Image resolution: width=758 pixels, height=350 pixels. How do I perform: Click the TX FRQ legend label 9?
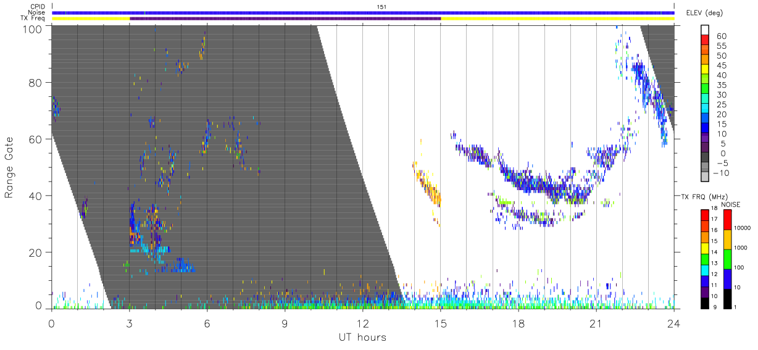pos(715,307)
